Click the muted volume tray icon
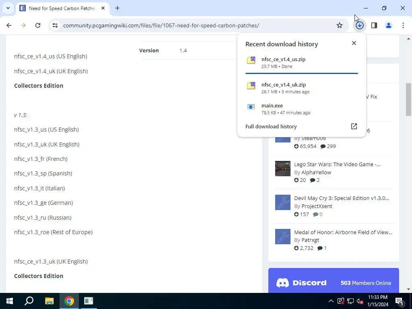412x309 pixels. point(360,301)
